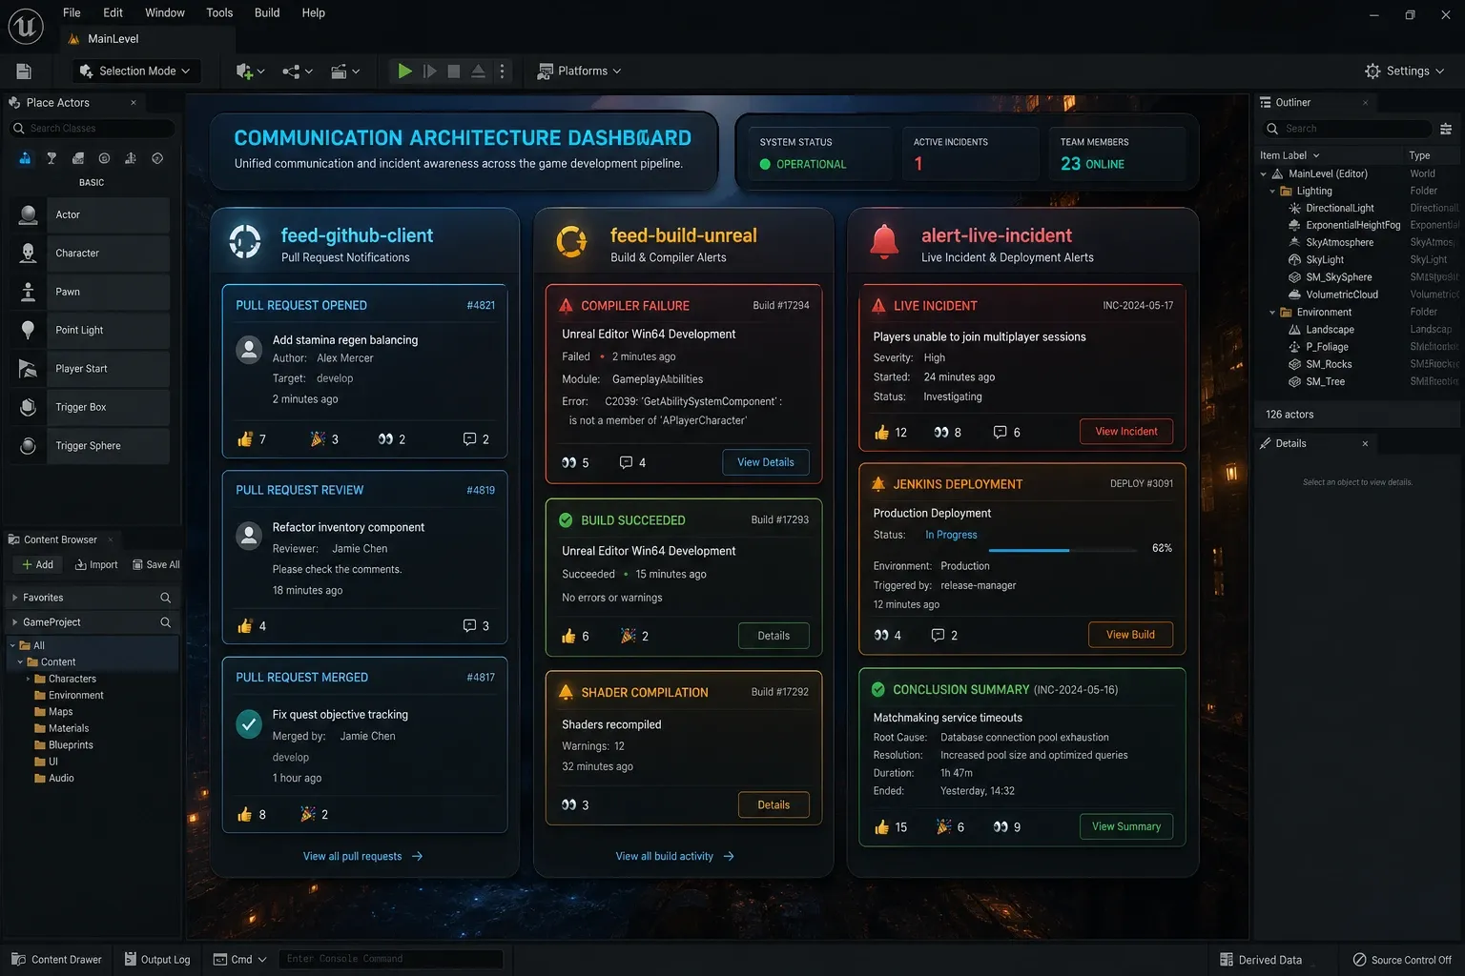1465x976 pixels.
Task: Open the Selection Mode dropdown
Action: tap(134, 71)
